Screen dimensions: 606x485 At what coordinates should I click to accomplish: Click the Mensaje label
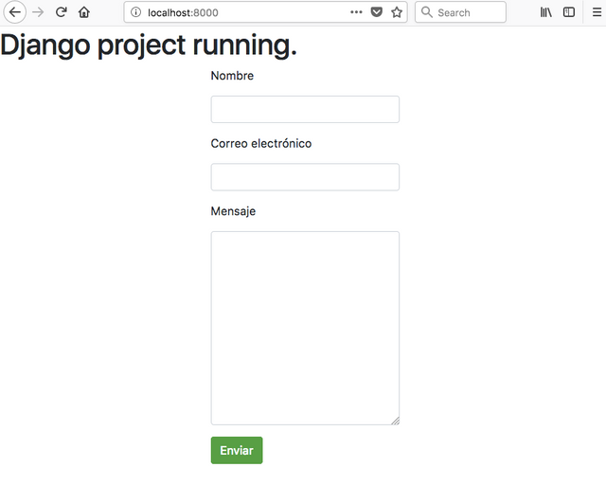click(x=233, y=211)
